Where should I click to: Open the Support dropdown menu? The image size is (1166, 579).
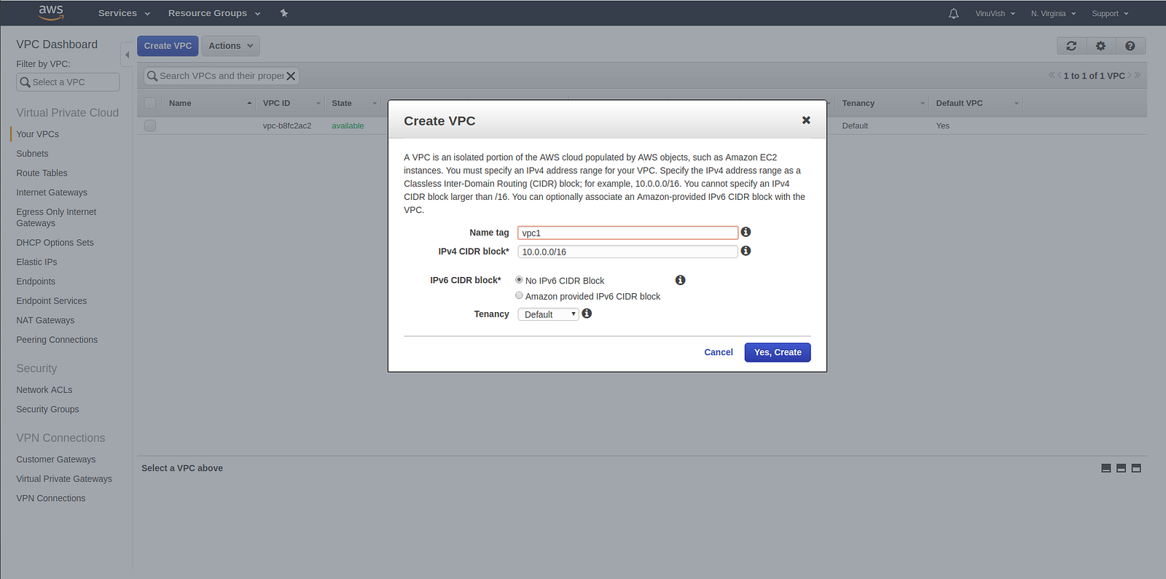pos(1110,13)
